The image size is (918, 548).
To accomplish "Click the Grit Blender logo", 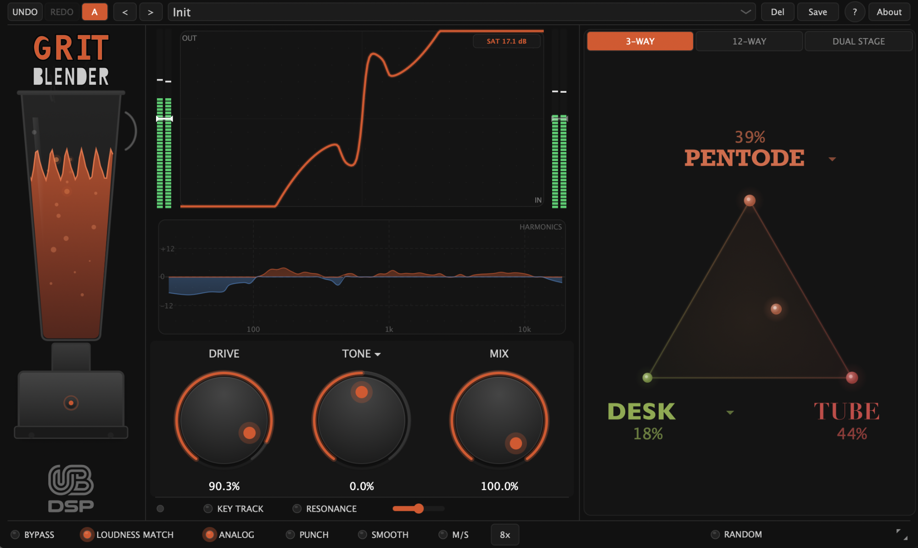I will coord(71,61).
